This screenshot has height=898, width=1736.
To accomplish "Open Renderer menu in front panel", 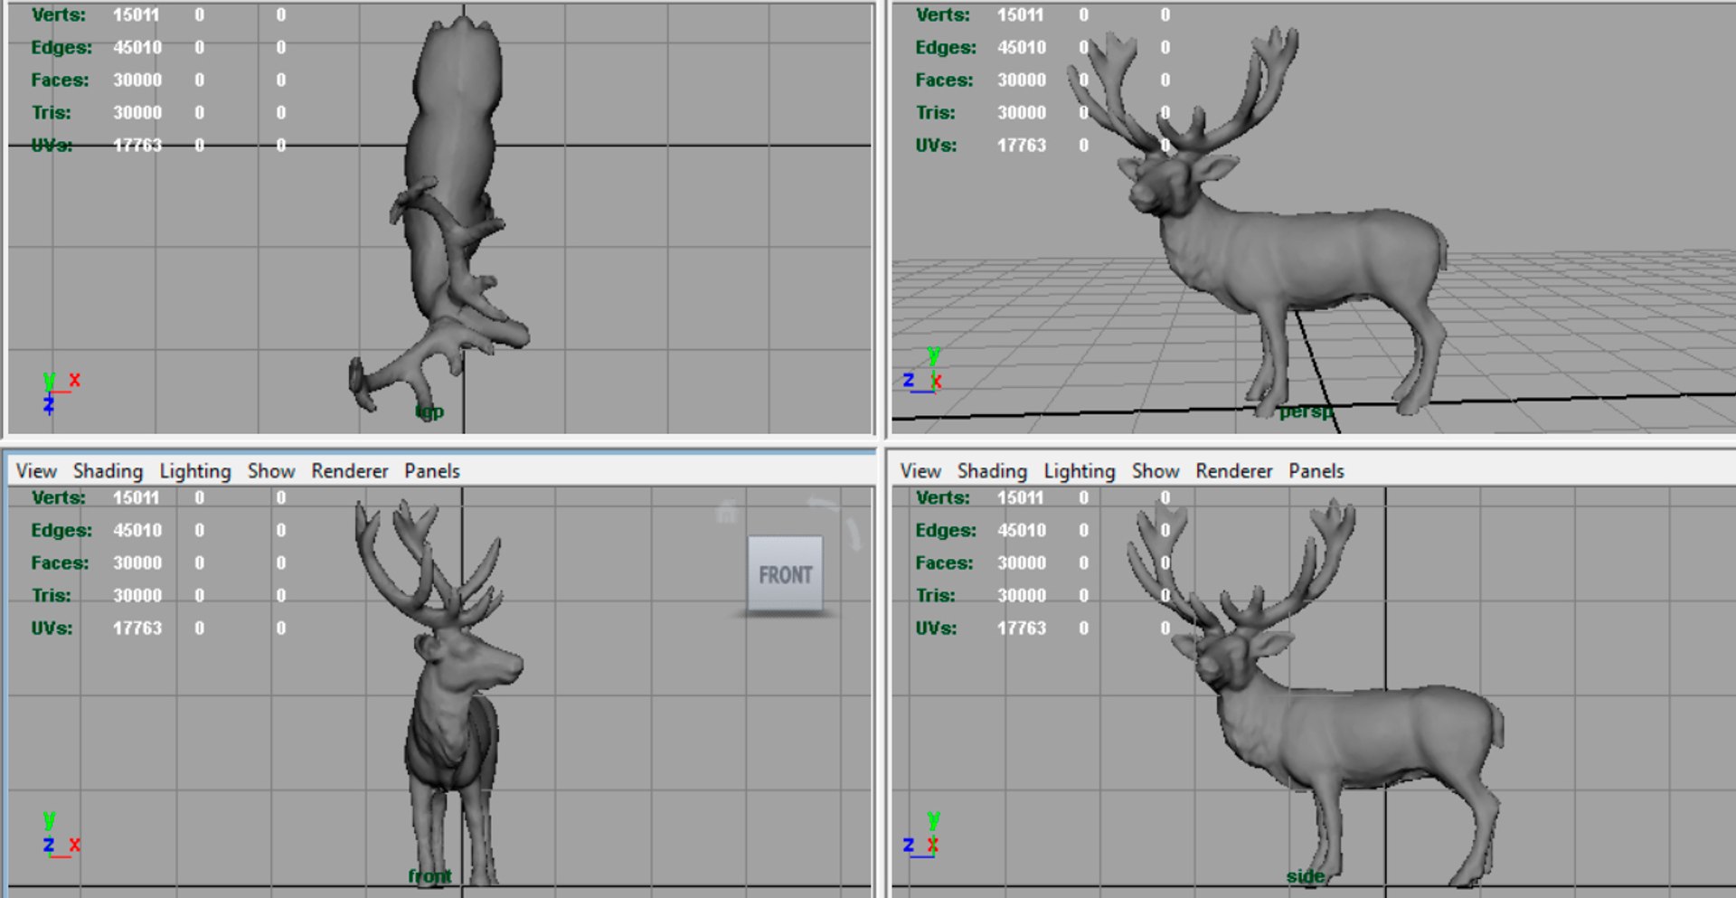I will tap(350, 471).
